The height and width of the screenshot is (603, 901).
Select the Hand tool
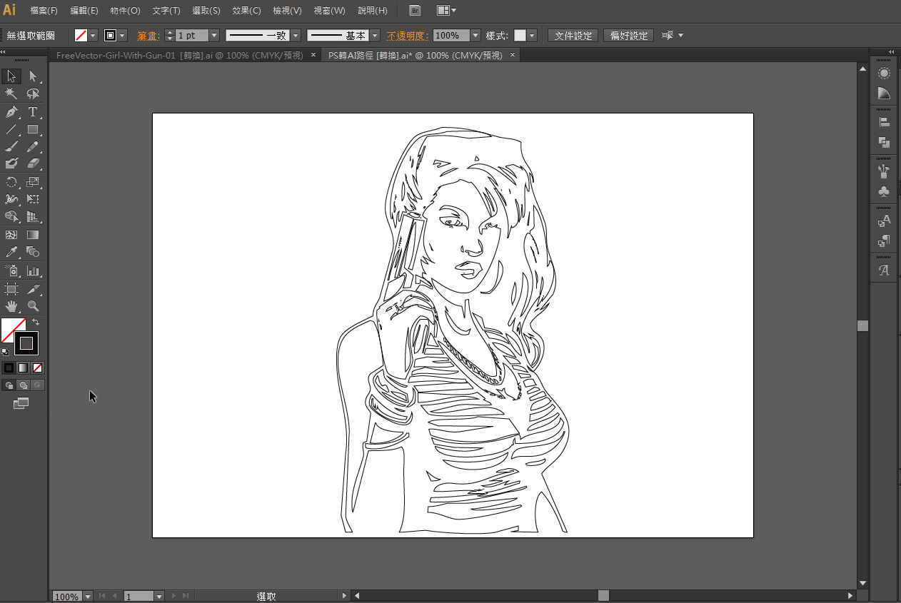pyautogui.click(x=11, y=306)
